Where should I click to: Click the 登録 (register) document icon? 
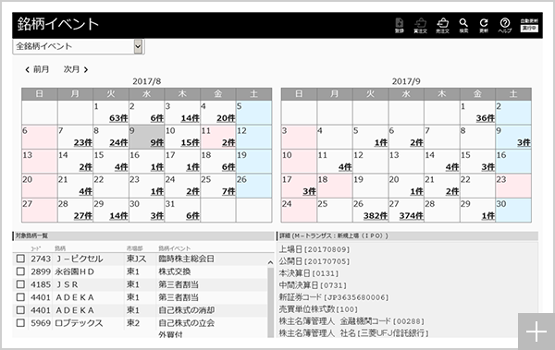399,25
